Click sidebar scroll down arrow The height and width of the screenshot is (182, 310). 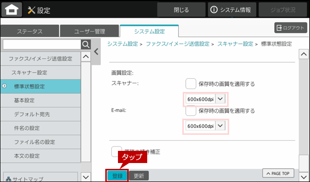click(x=86, y=177)
